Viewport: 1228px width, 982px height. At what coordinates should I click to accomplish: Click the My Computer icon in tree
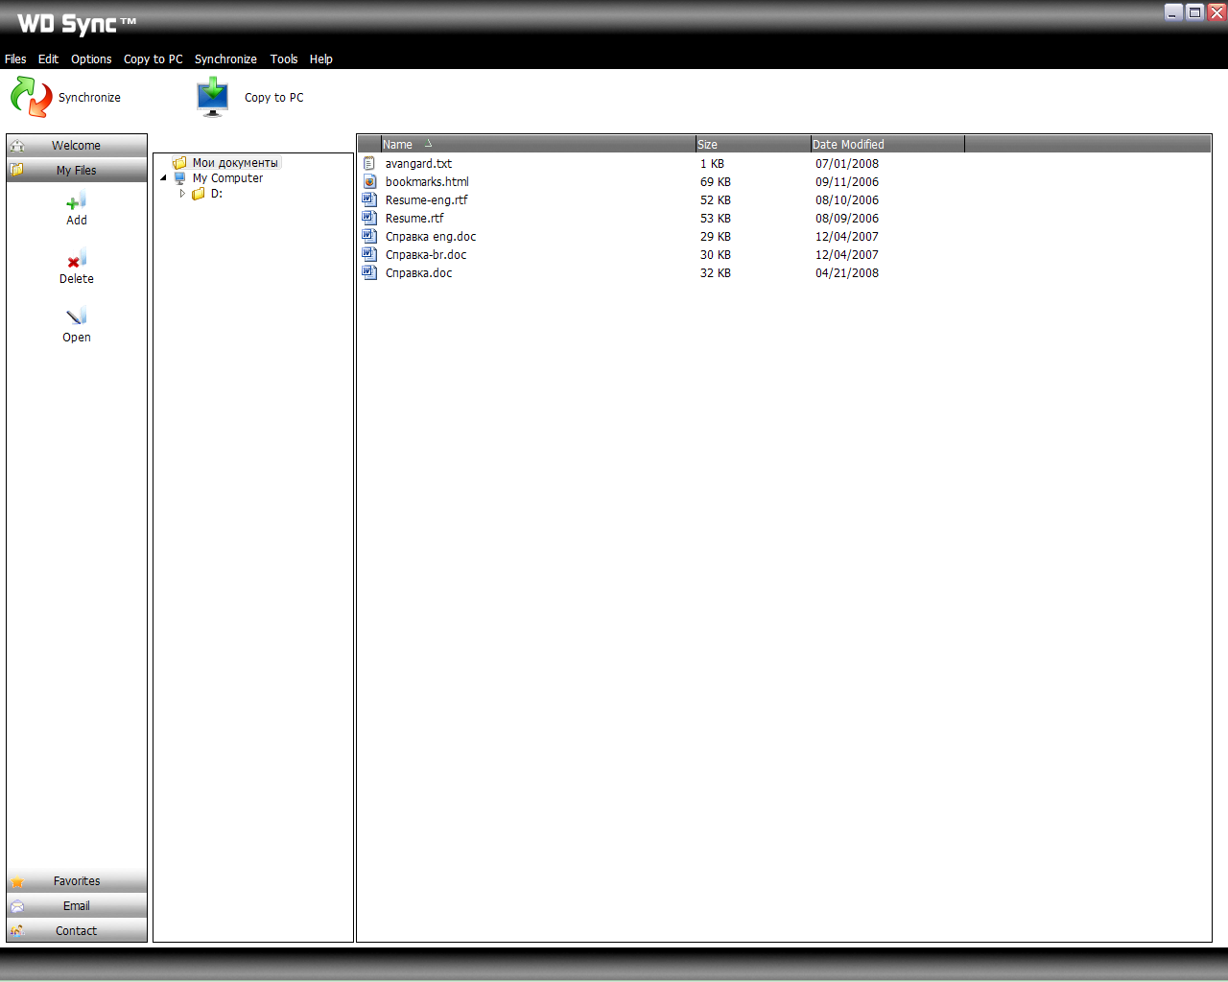click(x=179, y=178)
